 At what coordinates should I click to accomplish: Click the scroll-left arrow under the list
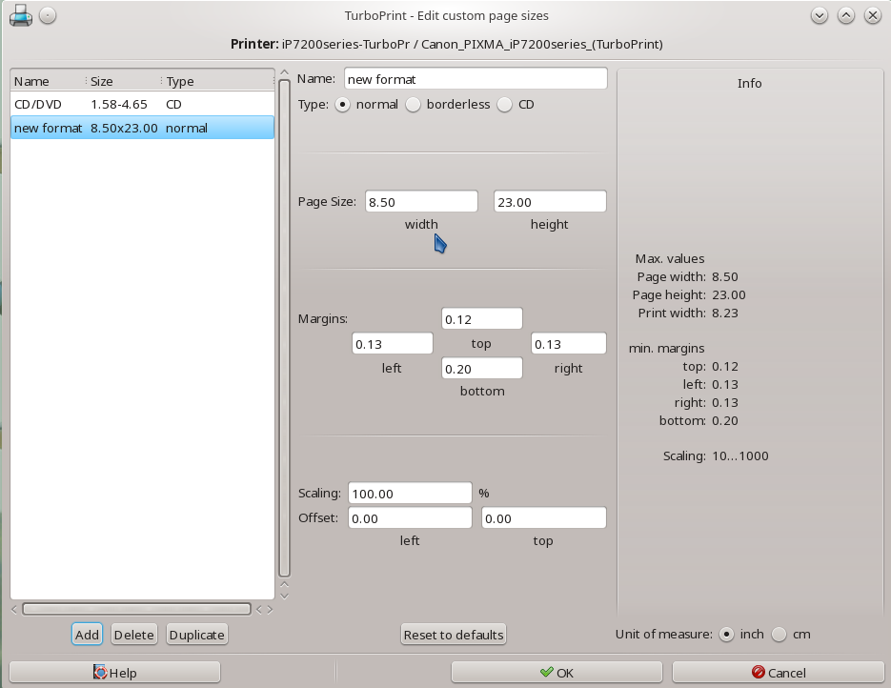[x=14, y=609]
